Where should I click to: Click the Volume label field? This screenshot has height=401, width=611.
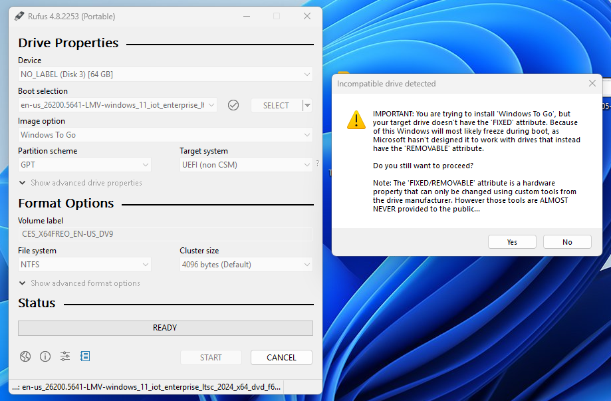[x=166, y=234]
